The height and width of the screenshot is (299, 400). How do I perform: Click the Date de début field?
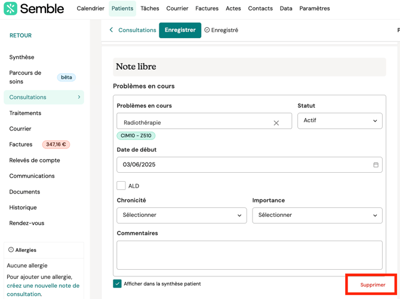[x=249, y=164]
